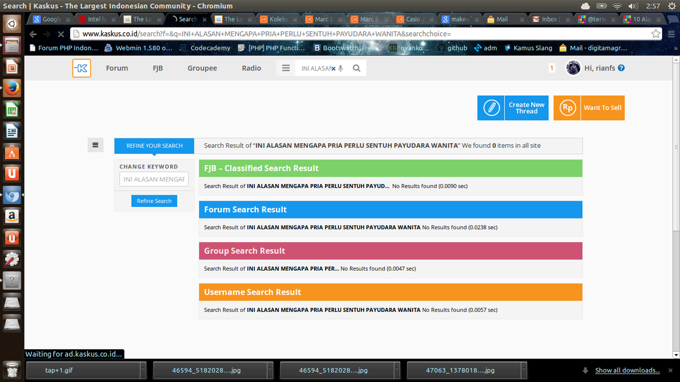Open the user avatar picture
This screenshot has width=680, height=382.
tap(573, 68)
